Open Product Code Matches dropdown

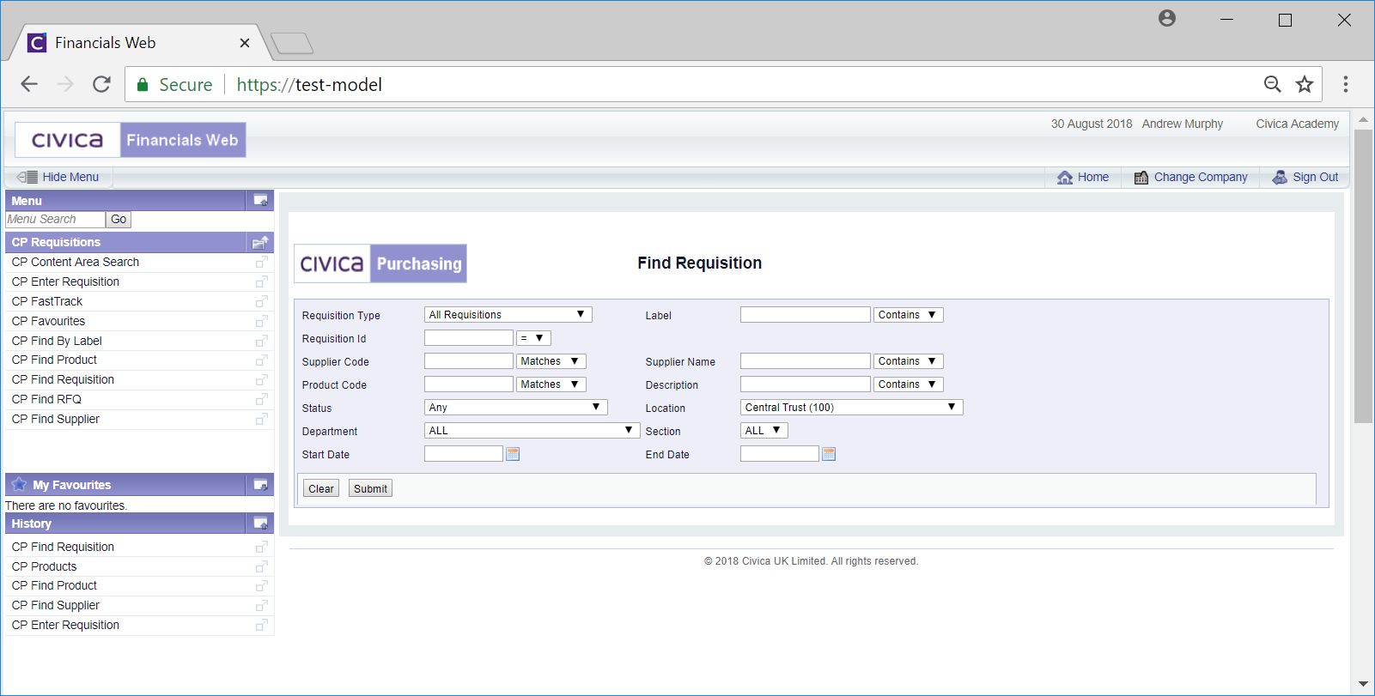click(551, 384)
